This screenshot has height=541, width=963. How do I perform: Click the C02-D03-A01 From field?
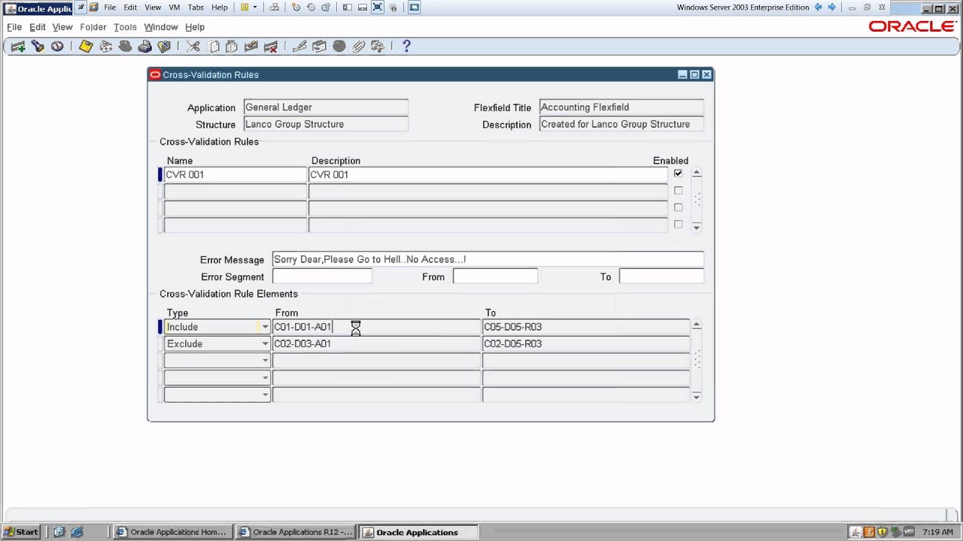pos(376,344)
